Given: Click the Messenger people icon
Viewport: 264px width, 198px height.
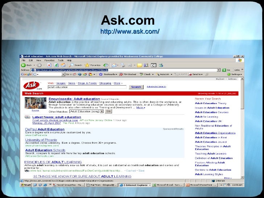Looking at the screenshot, I should click(161, 65).
